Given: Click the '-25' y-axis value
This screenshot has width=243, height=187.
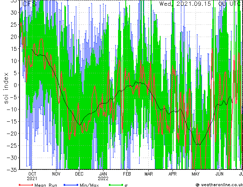Looking at the screenshot, I should click(x=12, y=146).
